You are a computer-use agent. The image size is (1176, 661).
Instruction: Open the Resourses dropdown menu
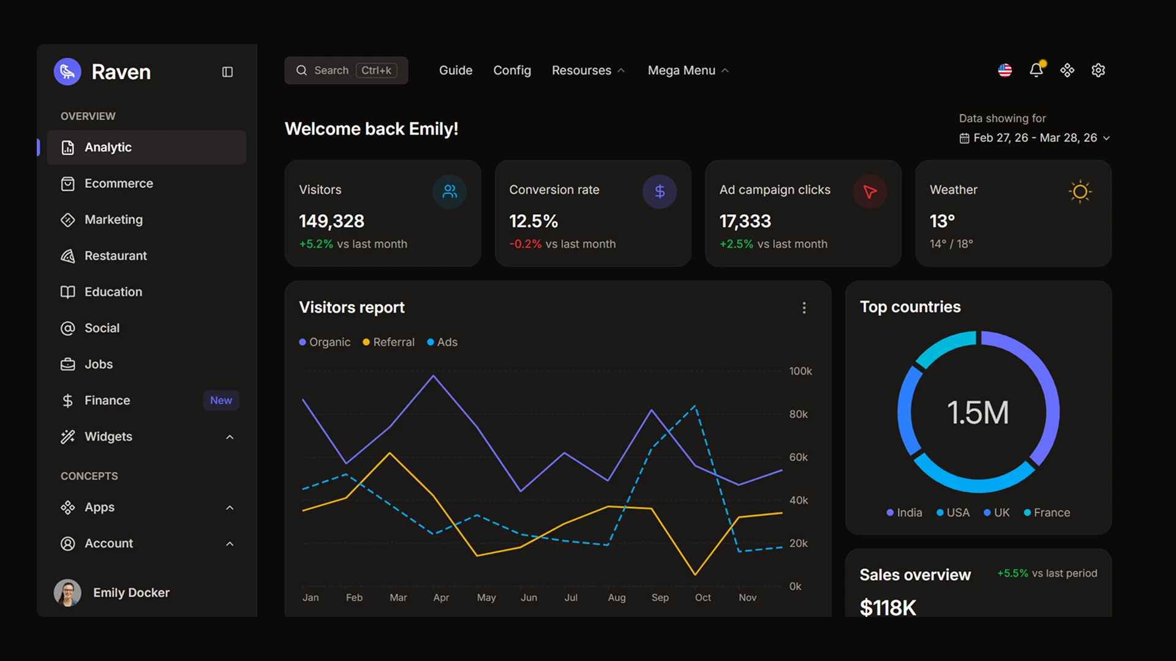coord(588,70)
